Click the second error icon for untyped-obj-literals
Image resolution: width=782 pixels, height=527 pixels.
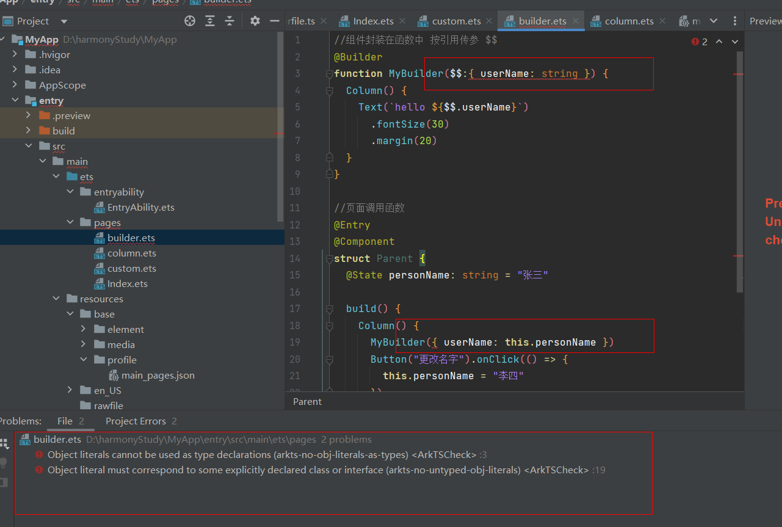point(40,470)
